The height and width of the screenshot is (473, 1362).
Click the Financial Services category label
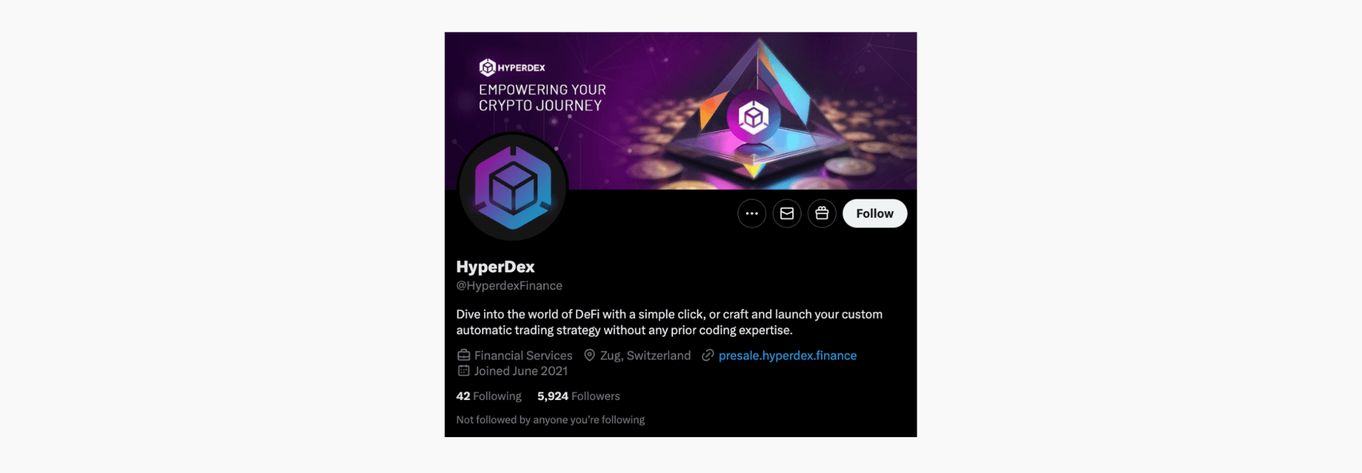[523, 355]
